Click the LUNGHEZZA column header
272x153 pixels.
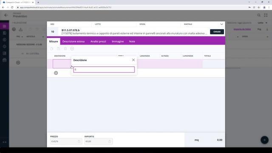[188, 56]
